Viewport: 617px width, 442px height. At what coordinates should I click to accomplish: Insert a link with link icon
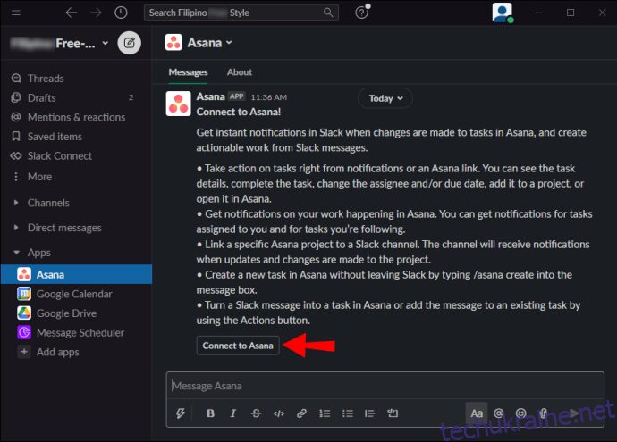click(301, 413)
